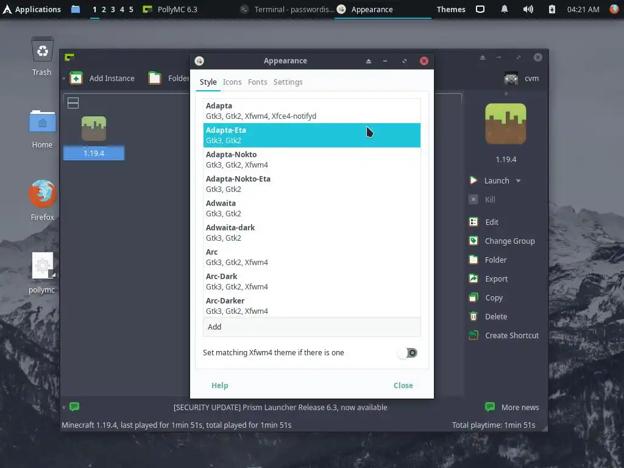The image size is (624, 468).
Task: Select the Adapta theme
Action: (x=311, y=111)
